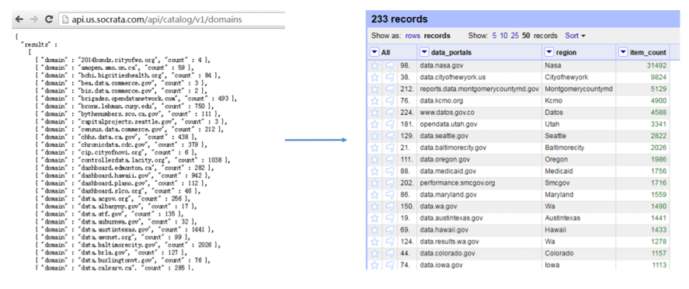
Task: Flag the data.iowa.gov row
Action: pos(389,265)
